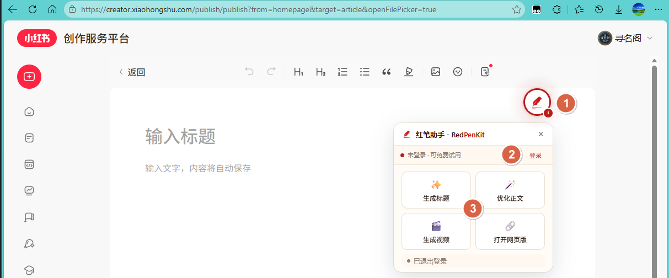Open the browser downloads arrow icon
669x278 pixels.
pyautogui.click(x=619, y=9)
